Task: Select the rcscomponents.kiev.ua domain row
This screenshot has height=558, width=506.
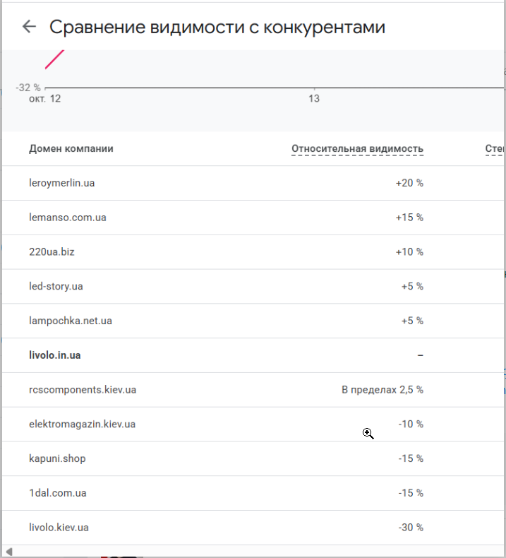Action: click(x=253, y=390)
